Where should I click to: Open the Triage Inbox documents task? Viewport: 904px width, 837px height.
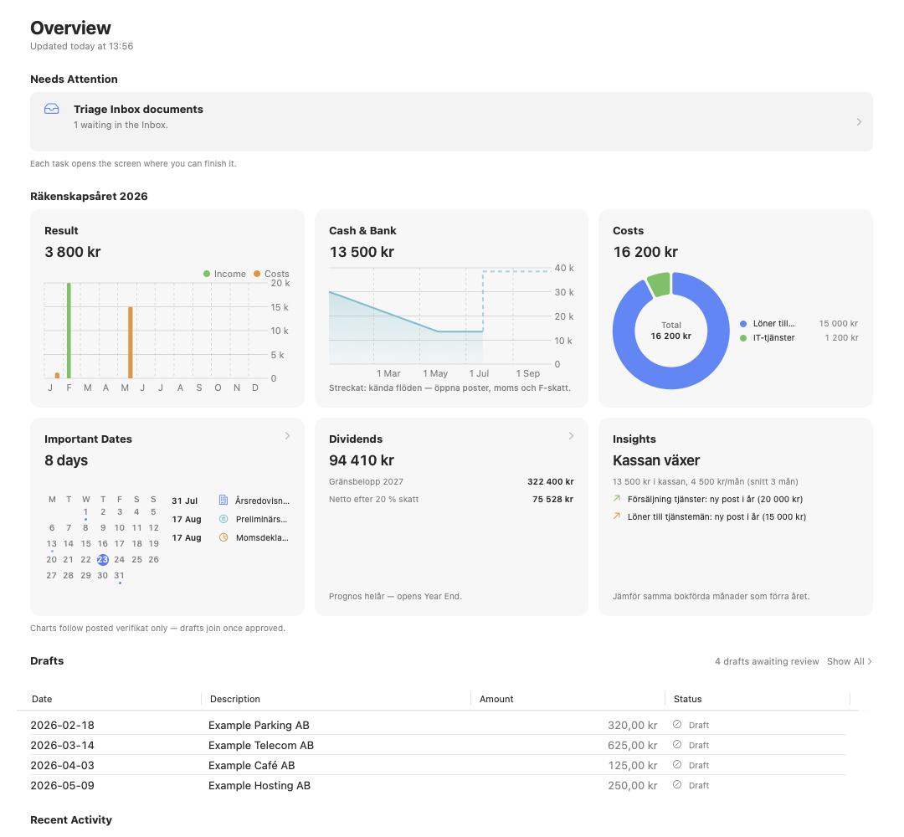451,121
